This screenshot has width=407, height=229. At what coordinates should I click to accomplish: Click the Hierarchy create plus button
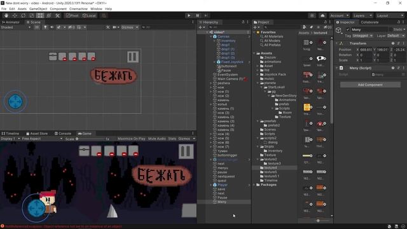point(202,27)
